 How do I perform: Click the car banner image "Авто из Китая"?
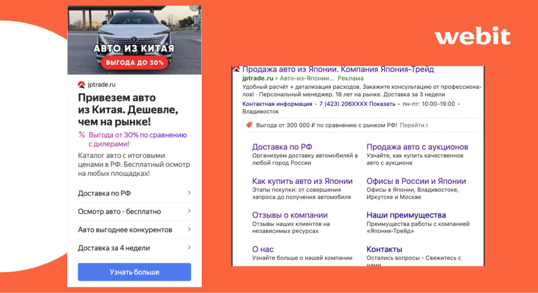[x=134, y=40]
